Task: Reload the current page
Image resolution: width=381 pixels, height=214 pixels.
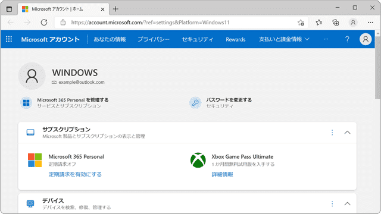Action: (44, 23)
